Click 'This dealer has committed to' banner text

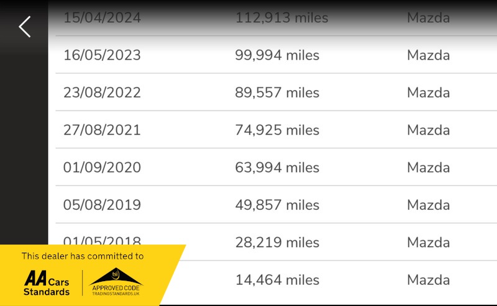coord(83,256)
